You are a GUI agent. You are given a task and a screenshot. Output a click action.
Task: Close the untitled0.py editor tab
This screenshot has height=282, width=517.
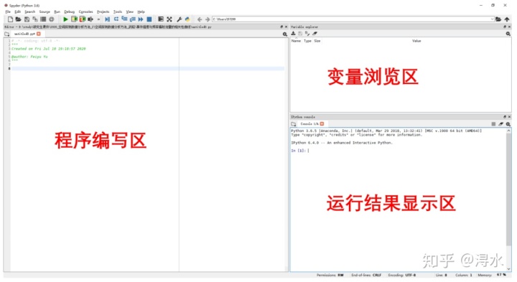click(39, 34)
